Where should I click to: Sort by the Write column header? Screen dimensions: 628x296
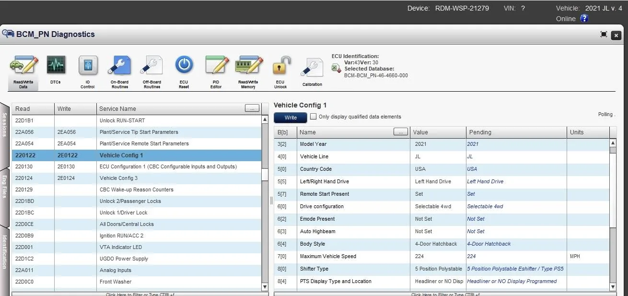point(75,109)
